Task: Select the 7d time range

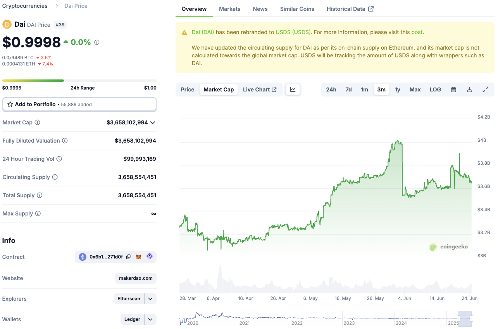Action: click(348, 90)
